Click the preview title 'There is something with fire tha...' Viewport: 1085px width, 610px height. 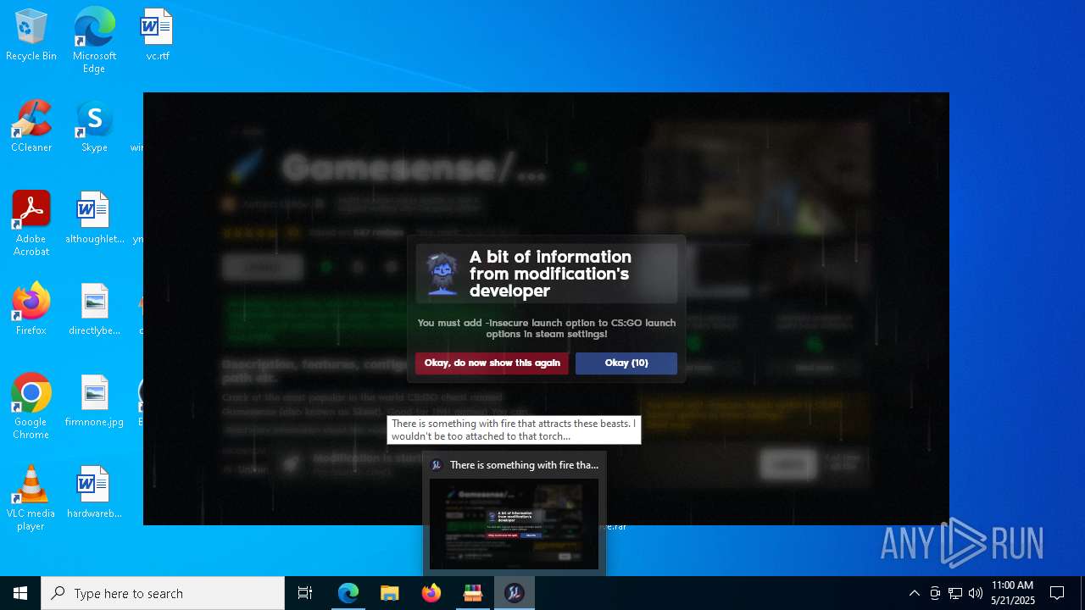click(x=524, y=465)
